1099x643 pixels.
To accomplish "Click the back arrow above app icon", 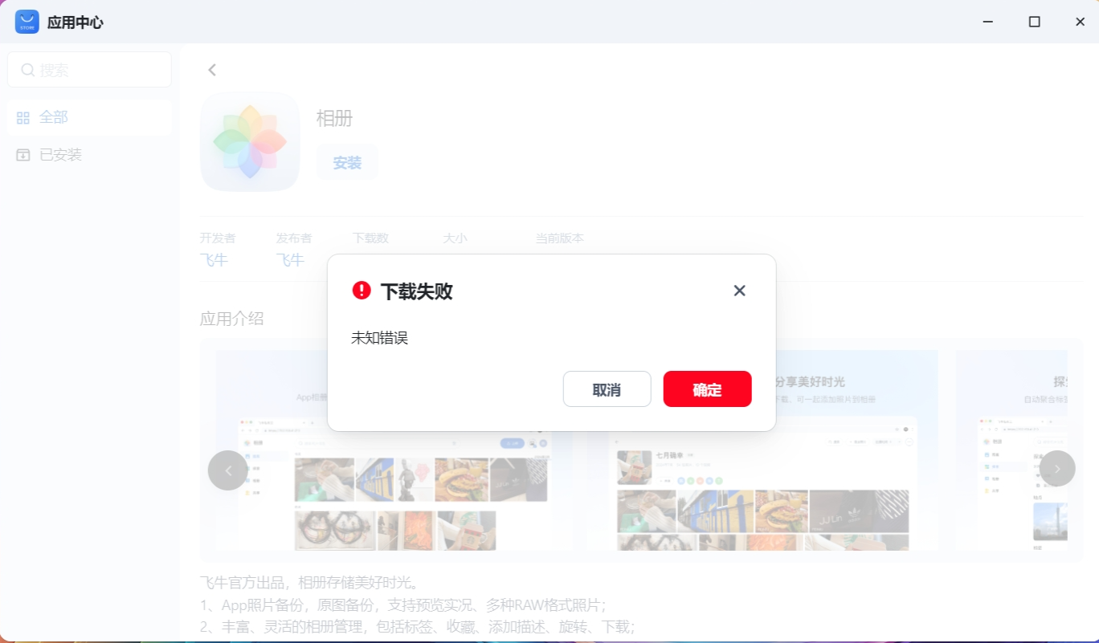I will pos(212,70).
